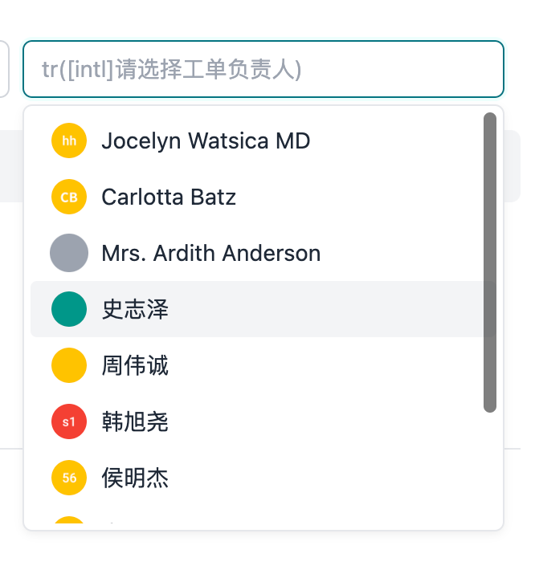Pick Mrs. Ardith Anderson option
Viewport: 535px width, 570px height.
point(210,254)
